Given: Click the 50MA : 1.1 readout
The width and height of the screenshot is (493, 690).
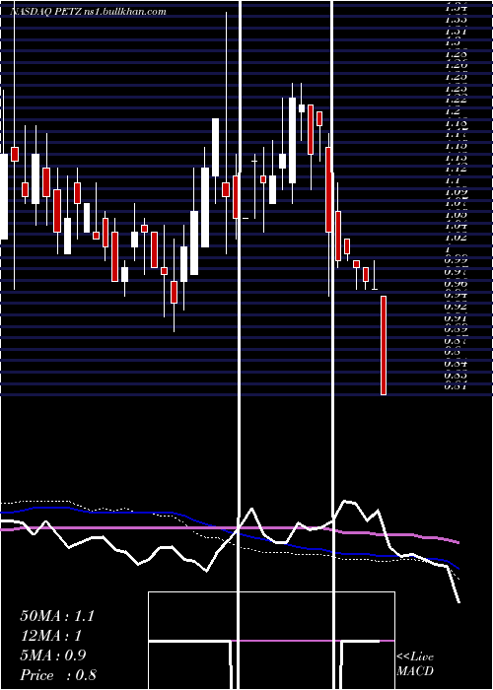Looking at the screenshot, I should point(57,616).
